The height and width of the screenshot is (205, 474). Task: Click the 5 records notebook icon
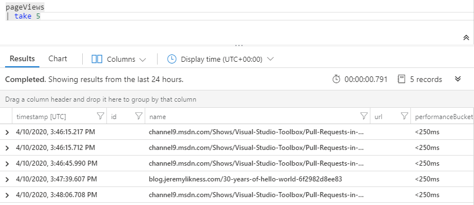point(401,79)
